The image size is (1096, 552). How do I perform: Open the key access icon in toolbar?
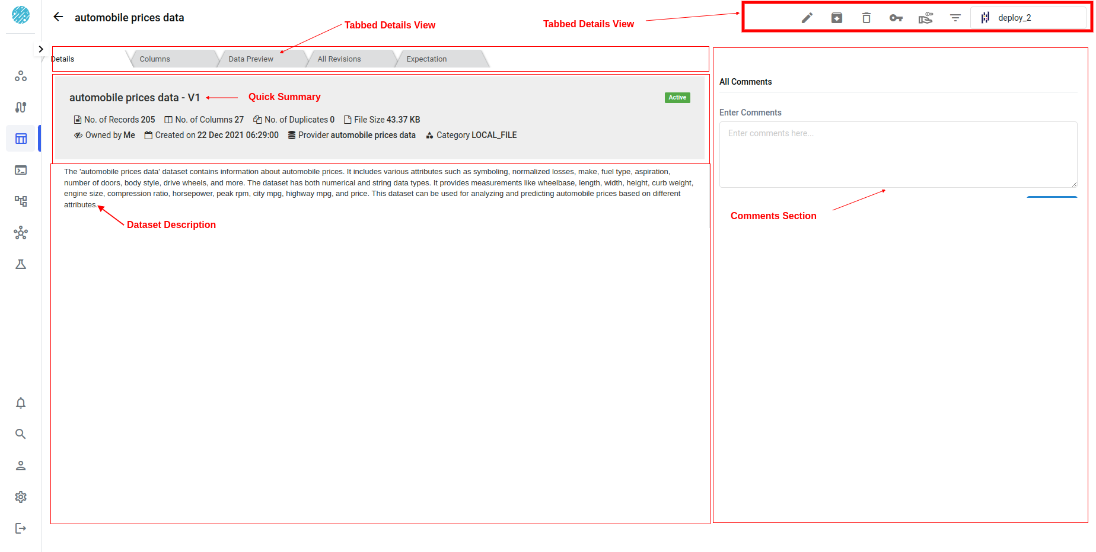point(896,18)
